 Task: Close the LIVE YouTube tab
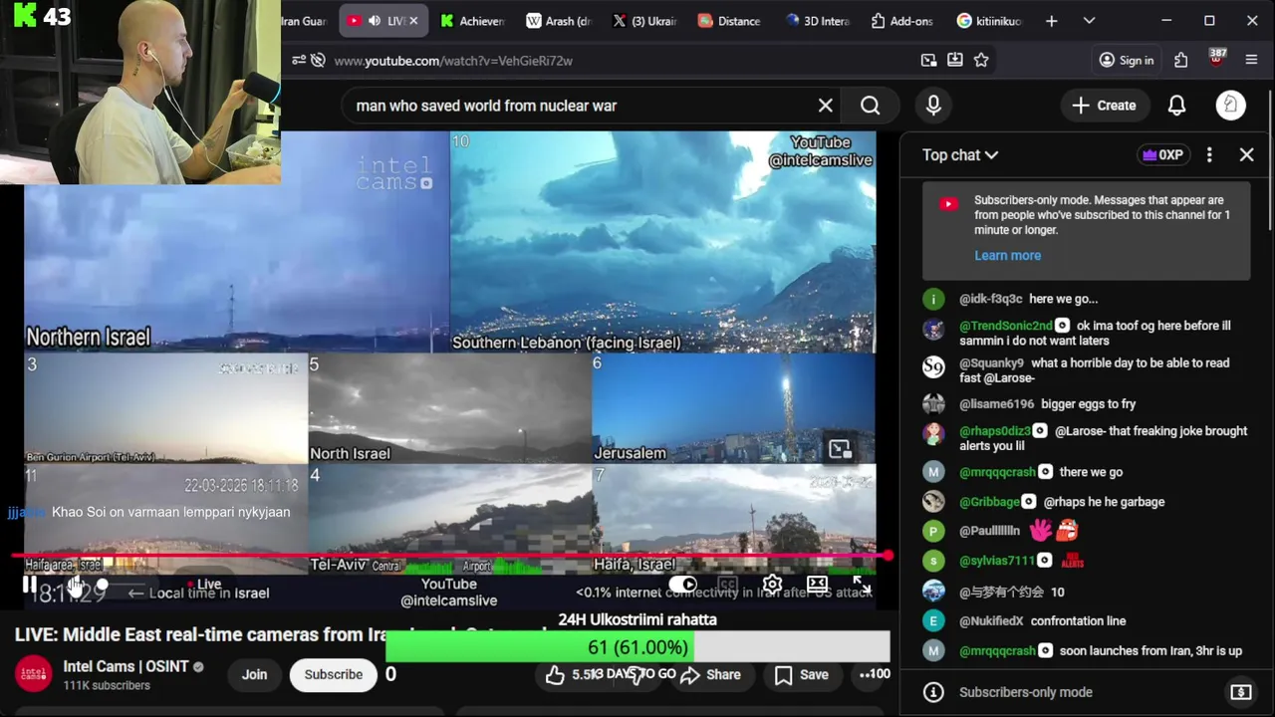point(413,21)
